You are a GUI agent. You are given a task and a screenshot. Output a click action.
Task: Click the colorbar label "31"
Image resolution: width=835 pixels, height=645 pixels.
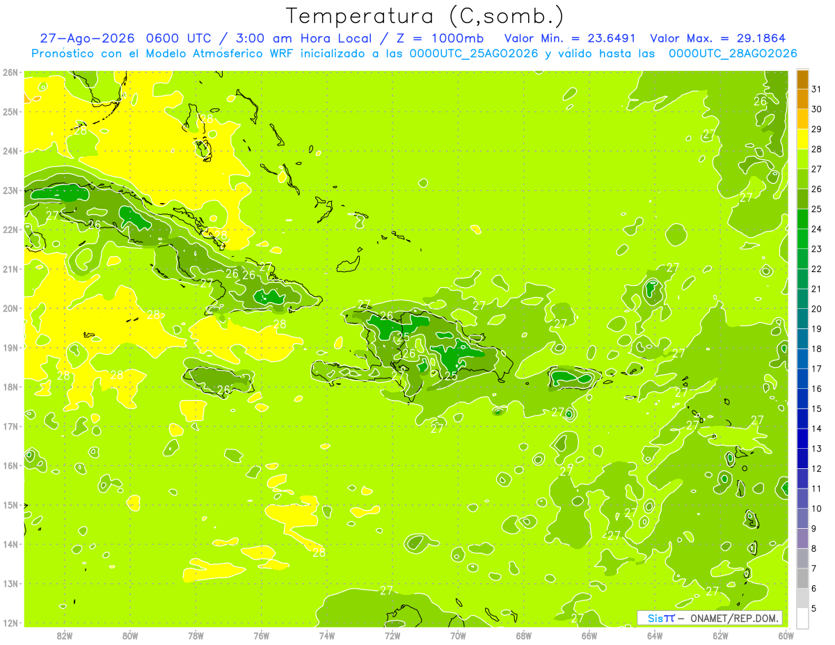click(x=816, y=89)
